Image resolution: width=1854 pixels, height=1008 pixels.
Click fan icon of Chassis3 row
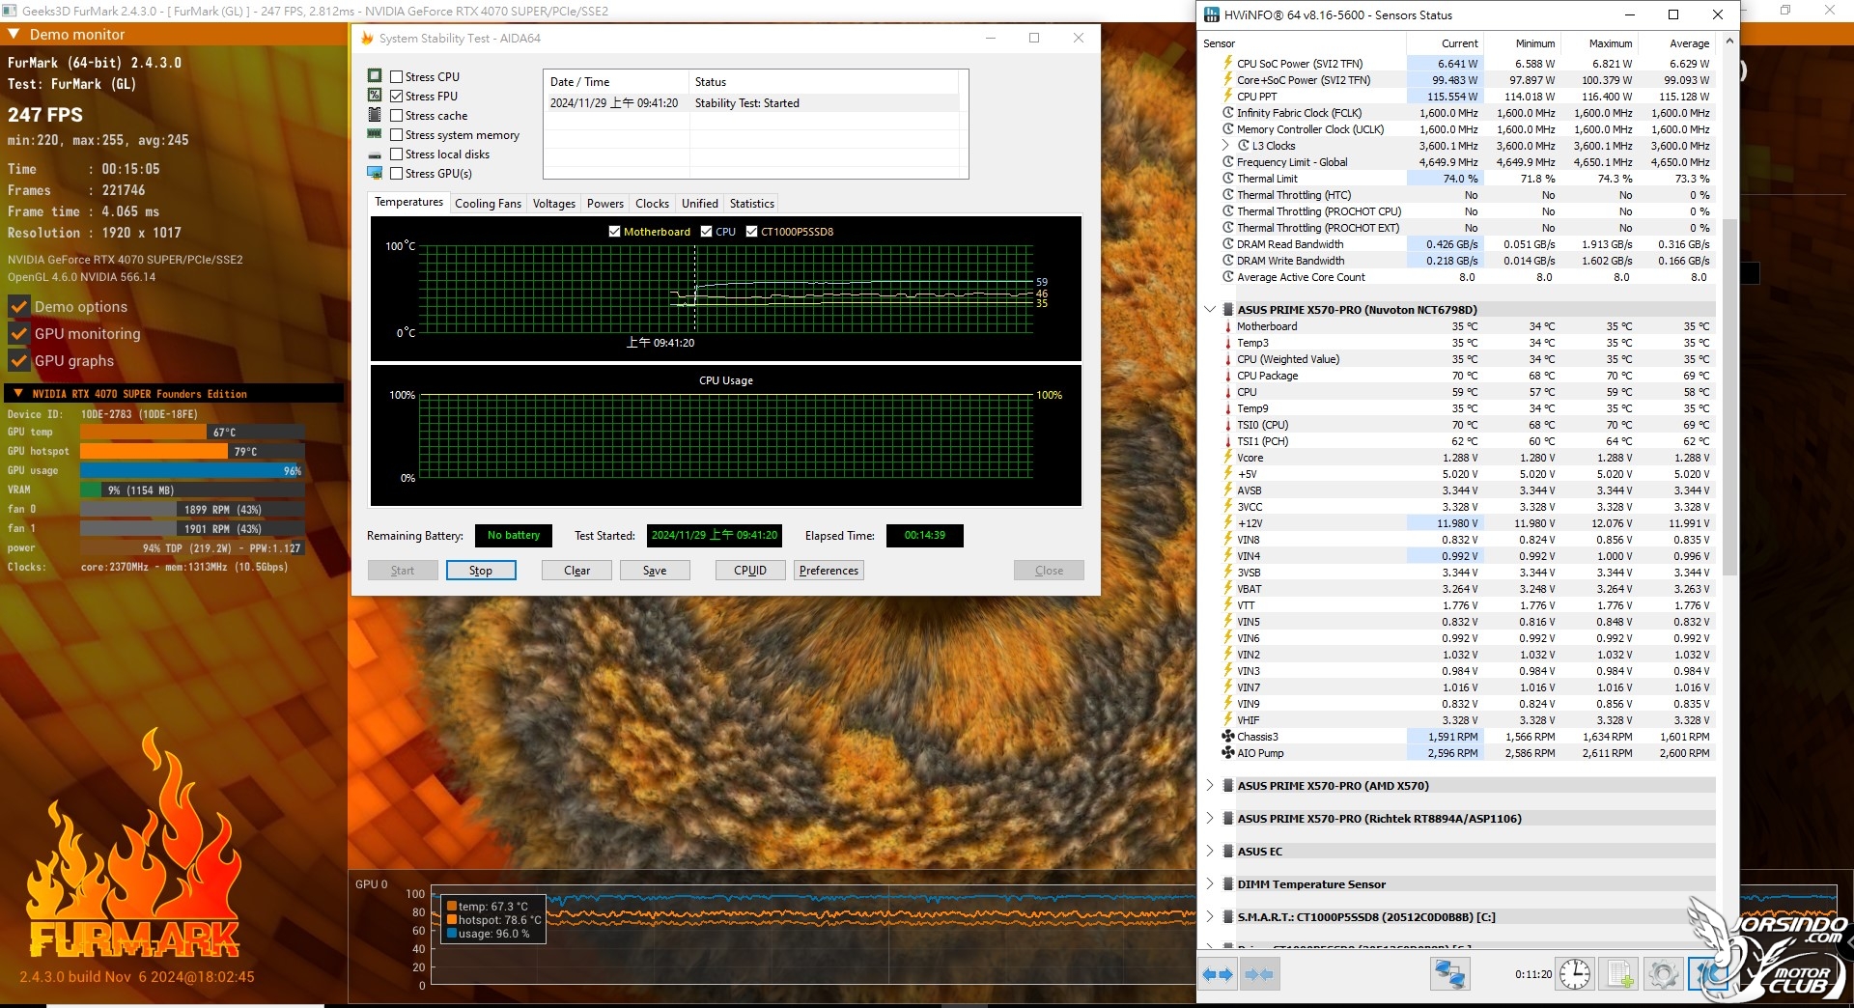click(x=1228, y=737)
